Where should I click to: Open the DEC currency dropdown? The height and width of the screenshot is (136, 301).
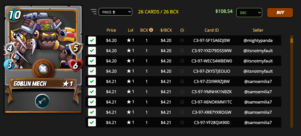pos(249,13)
